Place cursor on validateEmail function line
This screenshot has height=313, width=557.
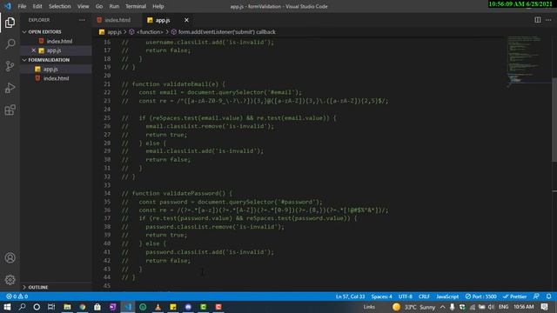(173, 84)
